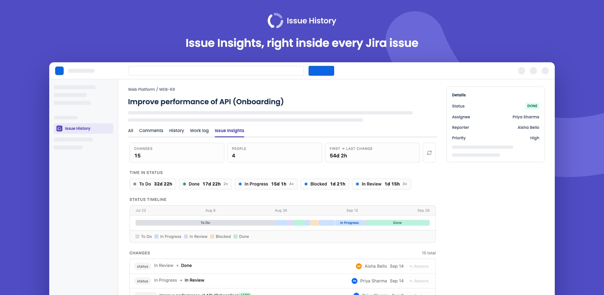Click the status tag in first change row
This screenshot has height=295, width=604.
142,266
